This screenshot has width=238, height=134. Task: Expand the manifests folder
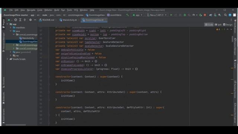10,28
